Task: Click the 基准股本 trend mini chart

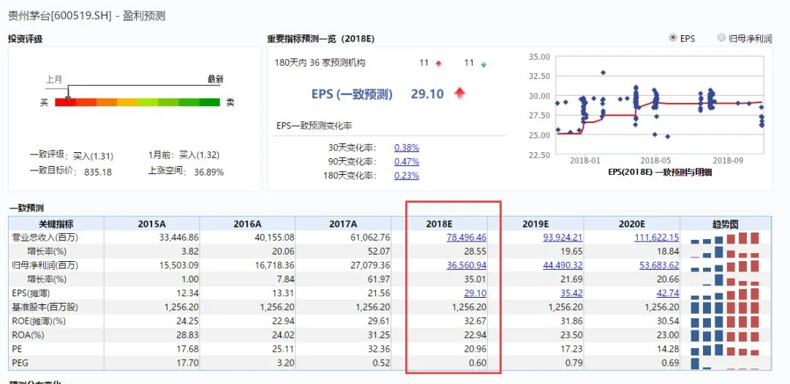Action: tap(725, 307)
